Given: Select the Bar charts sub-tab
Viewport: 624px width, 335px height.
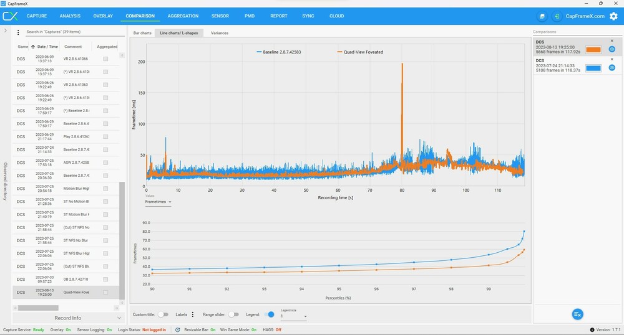Looking at the screenshot, I should tap(142, 33).
